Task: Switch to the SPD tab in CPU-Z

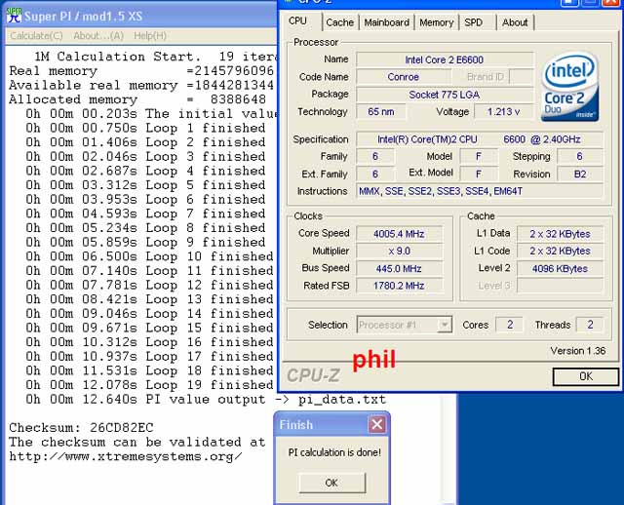Action: pos(473,22)
